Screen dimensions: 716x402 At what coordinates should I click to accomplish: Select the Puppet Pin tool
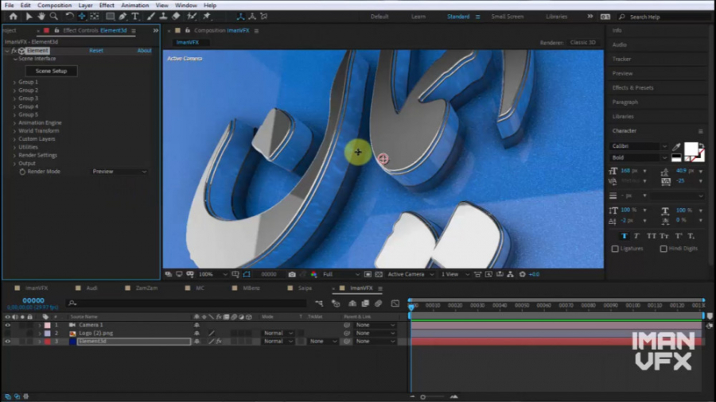[207, 16]
